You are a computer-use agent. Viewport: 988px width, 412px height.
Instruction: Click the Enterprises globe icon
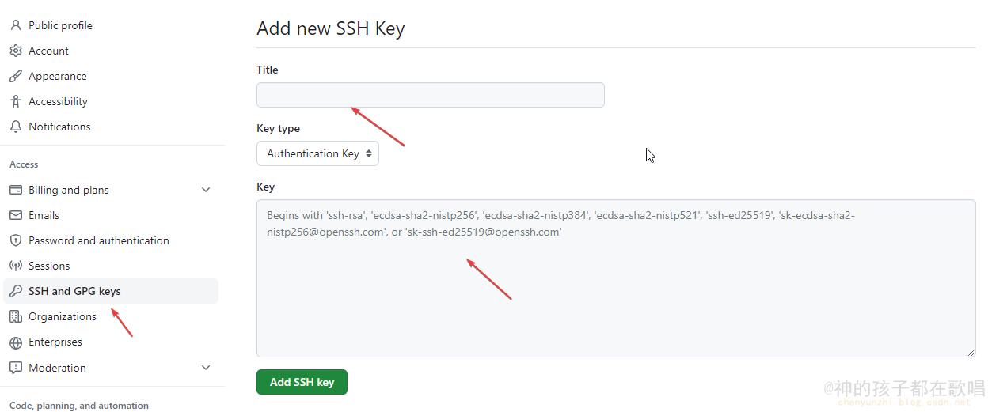(x=15, y=342)
